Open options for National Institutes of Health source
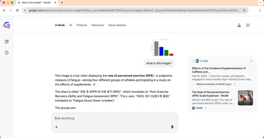 [x=234, y=84]
